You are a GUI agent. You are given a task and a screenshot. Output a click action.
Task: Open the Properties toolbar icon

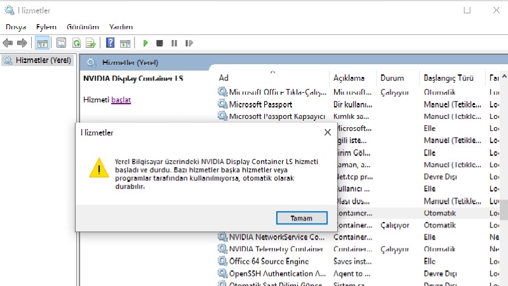coord(61,43)
